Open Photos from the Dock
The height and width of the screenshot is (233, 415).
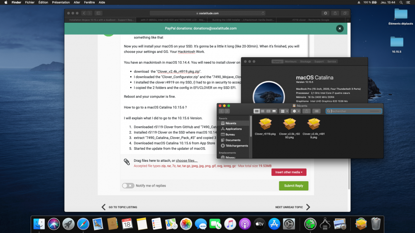coord(186,224)
